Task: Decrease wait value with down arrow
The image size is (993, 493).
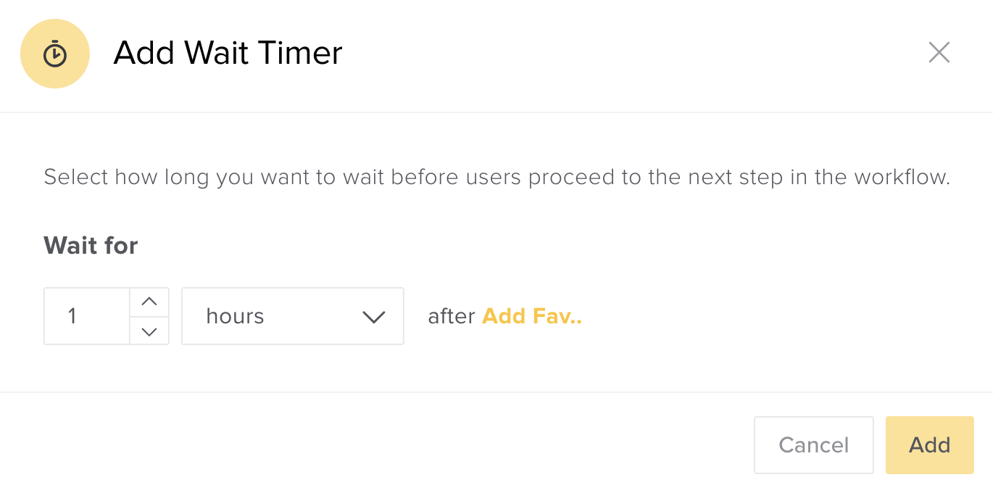Action: (149, 331)
